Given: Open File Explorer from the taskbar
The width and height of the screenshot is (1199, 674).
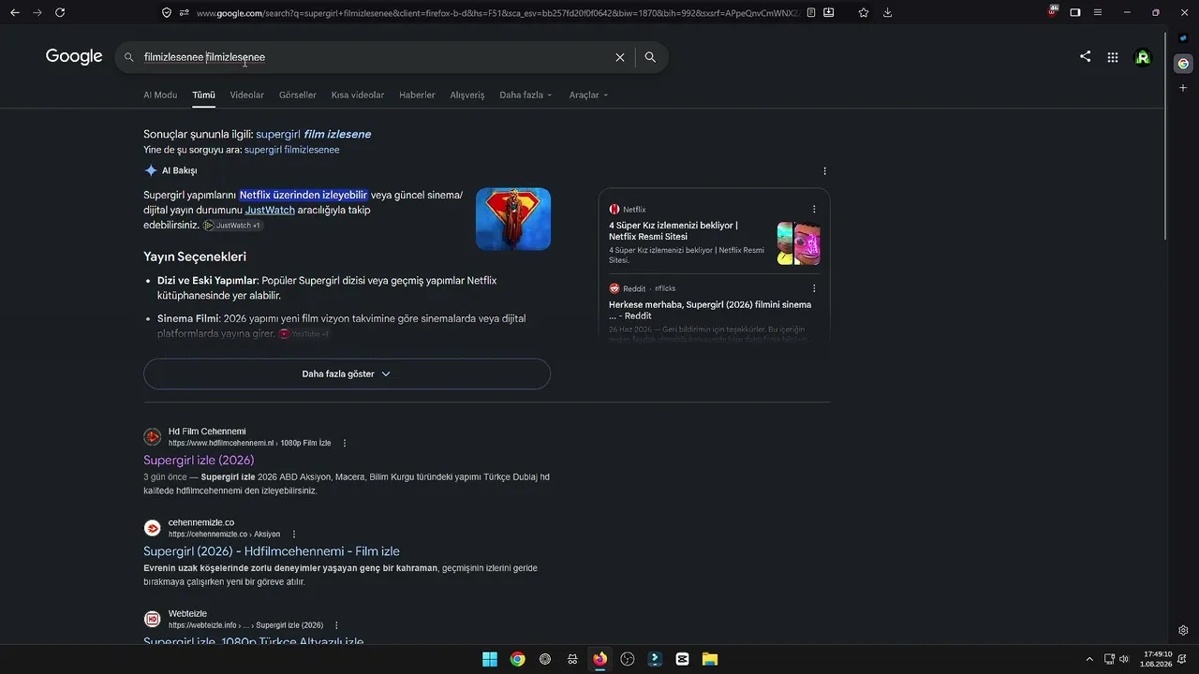Looking at the screenshot, I should [710, 659].
